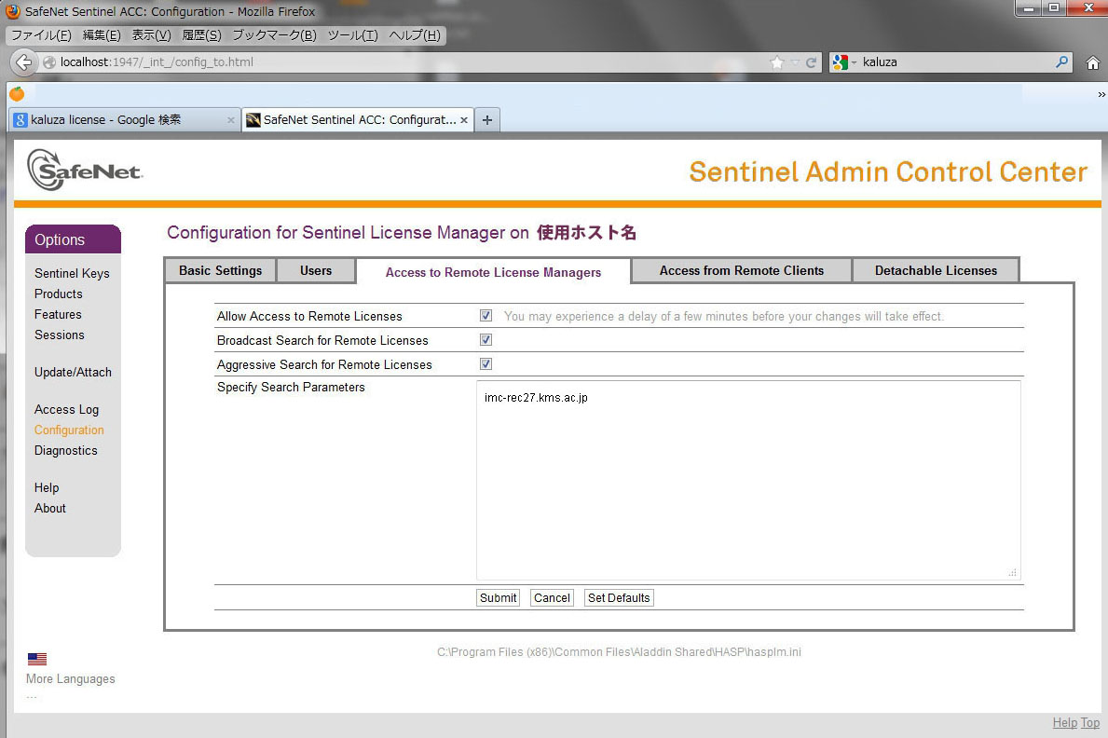Image resolution: width=1108 pixels, height=738 pixels.
Task: Click the Help link at page bottom
Action: 1065,723
